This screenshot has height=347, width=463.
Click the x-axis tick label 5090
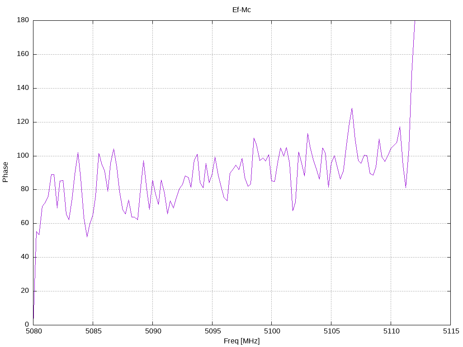pos(153,331)
